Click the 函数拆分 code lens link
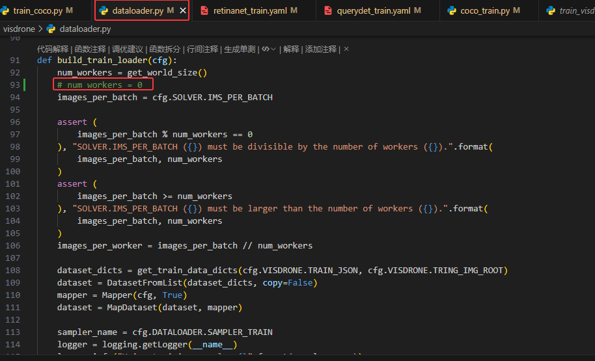The height and width of the screenshot is (361, 595). [165, 49]
